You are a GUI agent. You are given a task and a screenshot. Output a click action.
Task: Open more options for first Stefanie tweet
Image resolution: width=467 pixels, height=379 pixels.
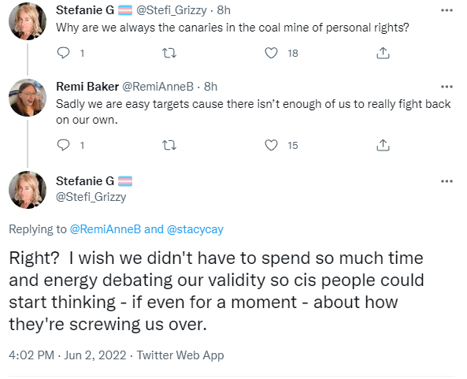[447, 10]
